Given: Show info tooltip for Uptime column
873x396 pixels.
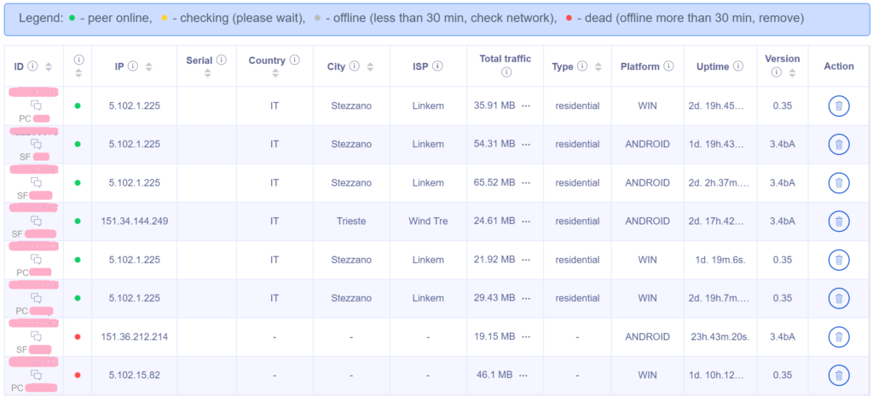Looking at the screenshot, I should coord(739,66).
